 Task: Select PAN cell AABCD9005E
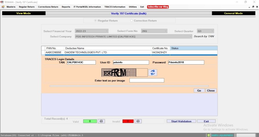point(54,52)
